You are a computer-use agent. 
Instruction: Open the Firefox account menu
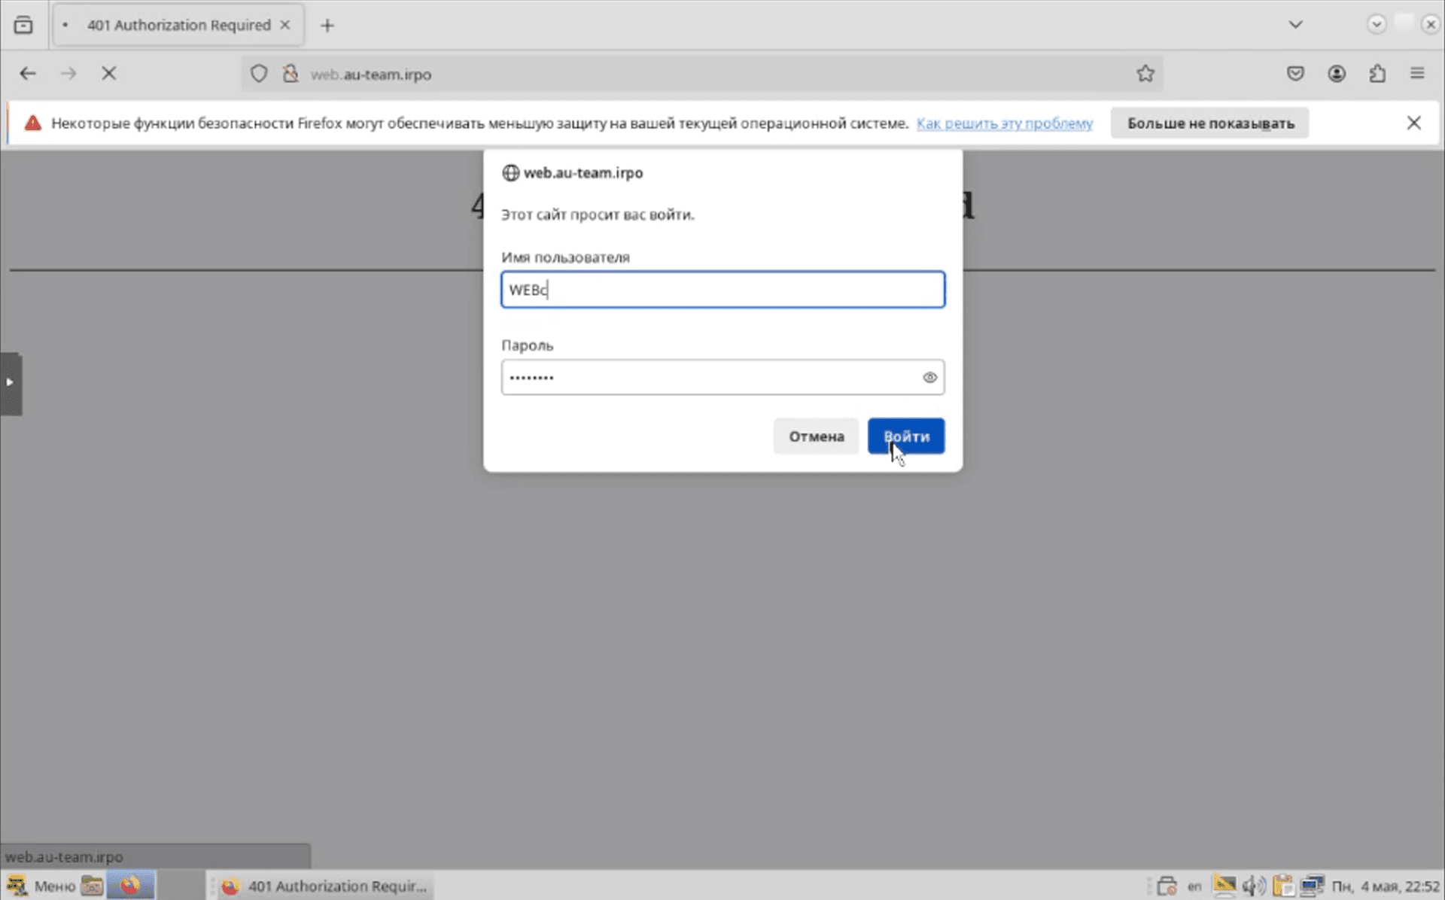pos(1337,73)
